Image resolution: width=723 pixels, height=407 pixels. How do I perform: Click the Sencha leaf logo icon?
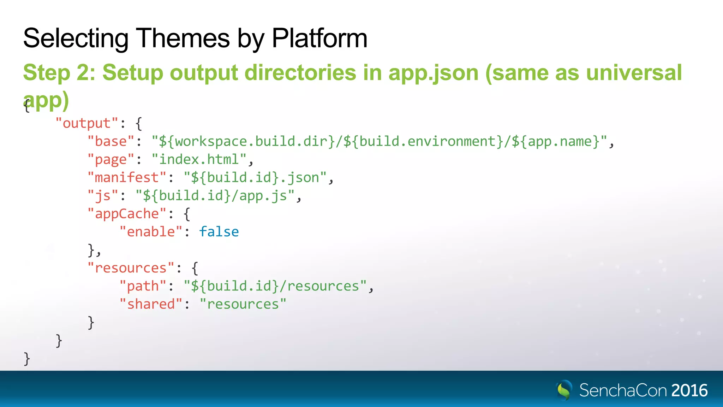pyautogui.click(x=564, y=390)
